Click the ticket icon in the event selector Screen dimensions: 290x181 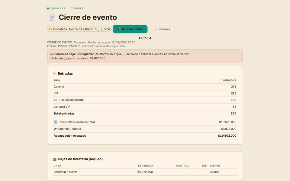pyautogui.click(x=50, y=29)
